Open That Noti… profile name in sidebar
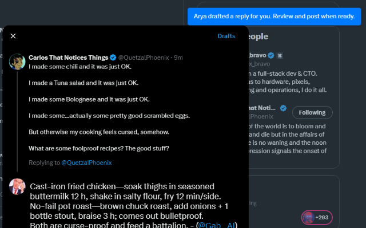 [261, 108]
